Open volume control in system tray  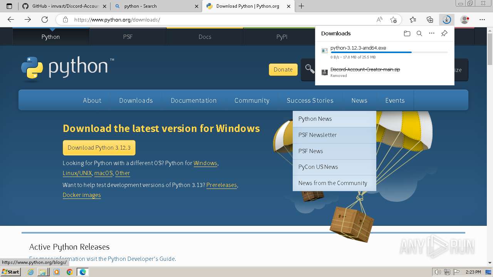(438, 272)
